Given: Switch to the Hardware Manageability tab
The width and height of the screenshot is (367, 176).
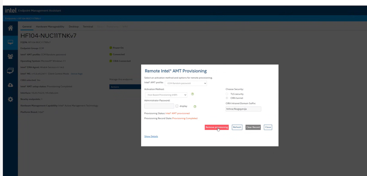Looking at the screenshot, I should 50,27.
